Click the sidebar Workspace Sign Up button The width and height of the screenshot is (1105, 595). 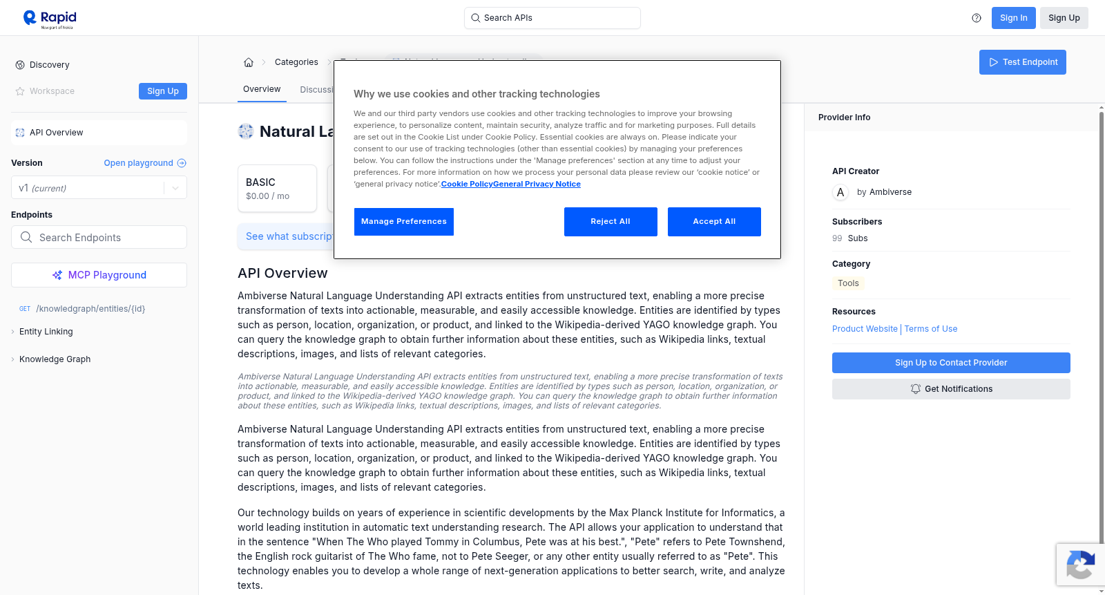(163, 91)
